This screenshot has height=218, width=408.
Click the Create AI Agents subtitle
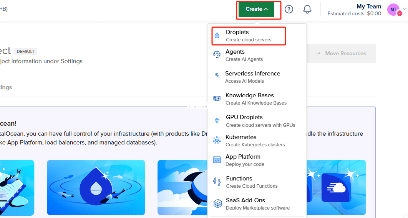tap(244, 59)
